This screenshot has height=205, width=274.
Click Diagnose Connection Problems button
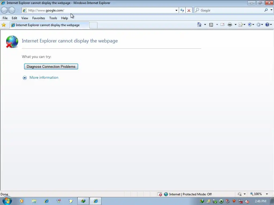tap(51, 66)
